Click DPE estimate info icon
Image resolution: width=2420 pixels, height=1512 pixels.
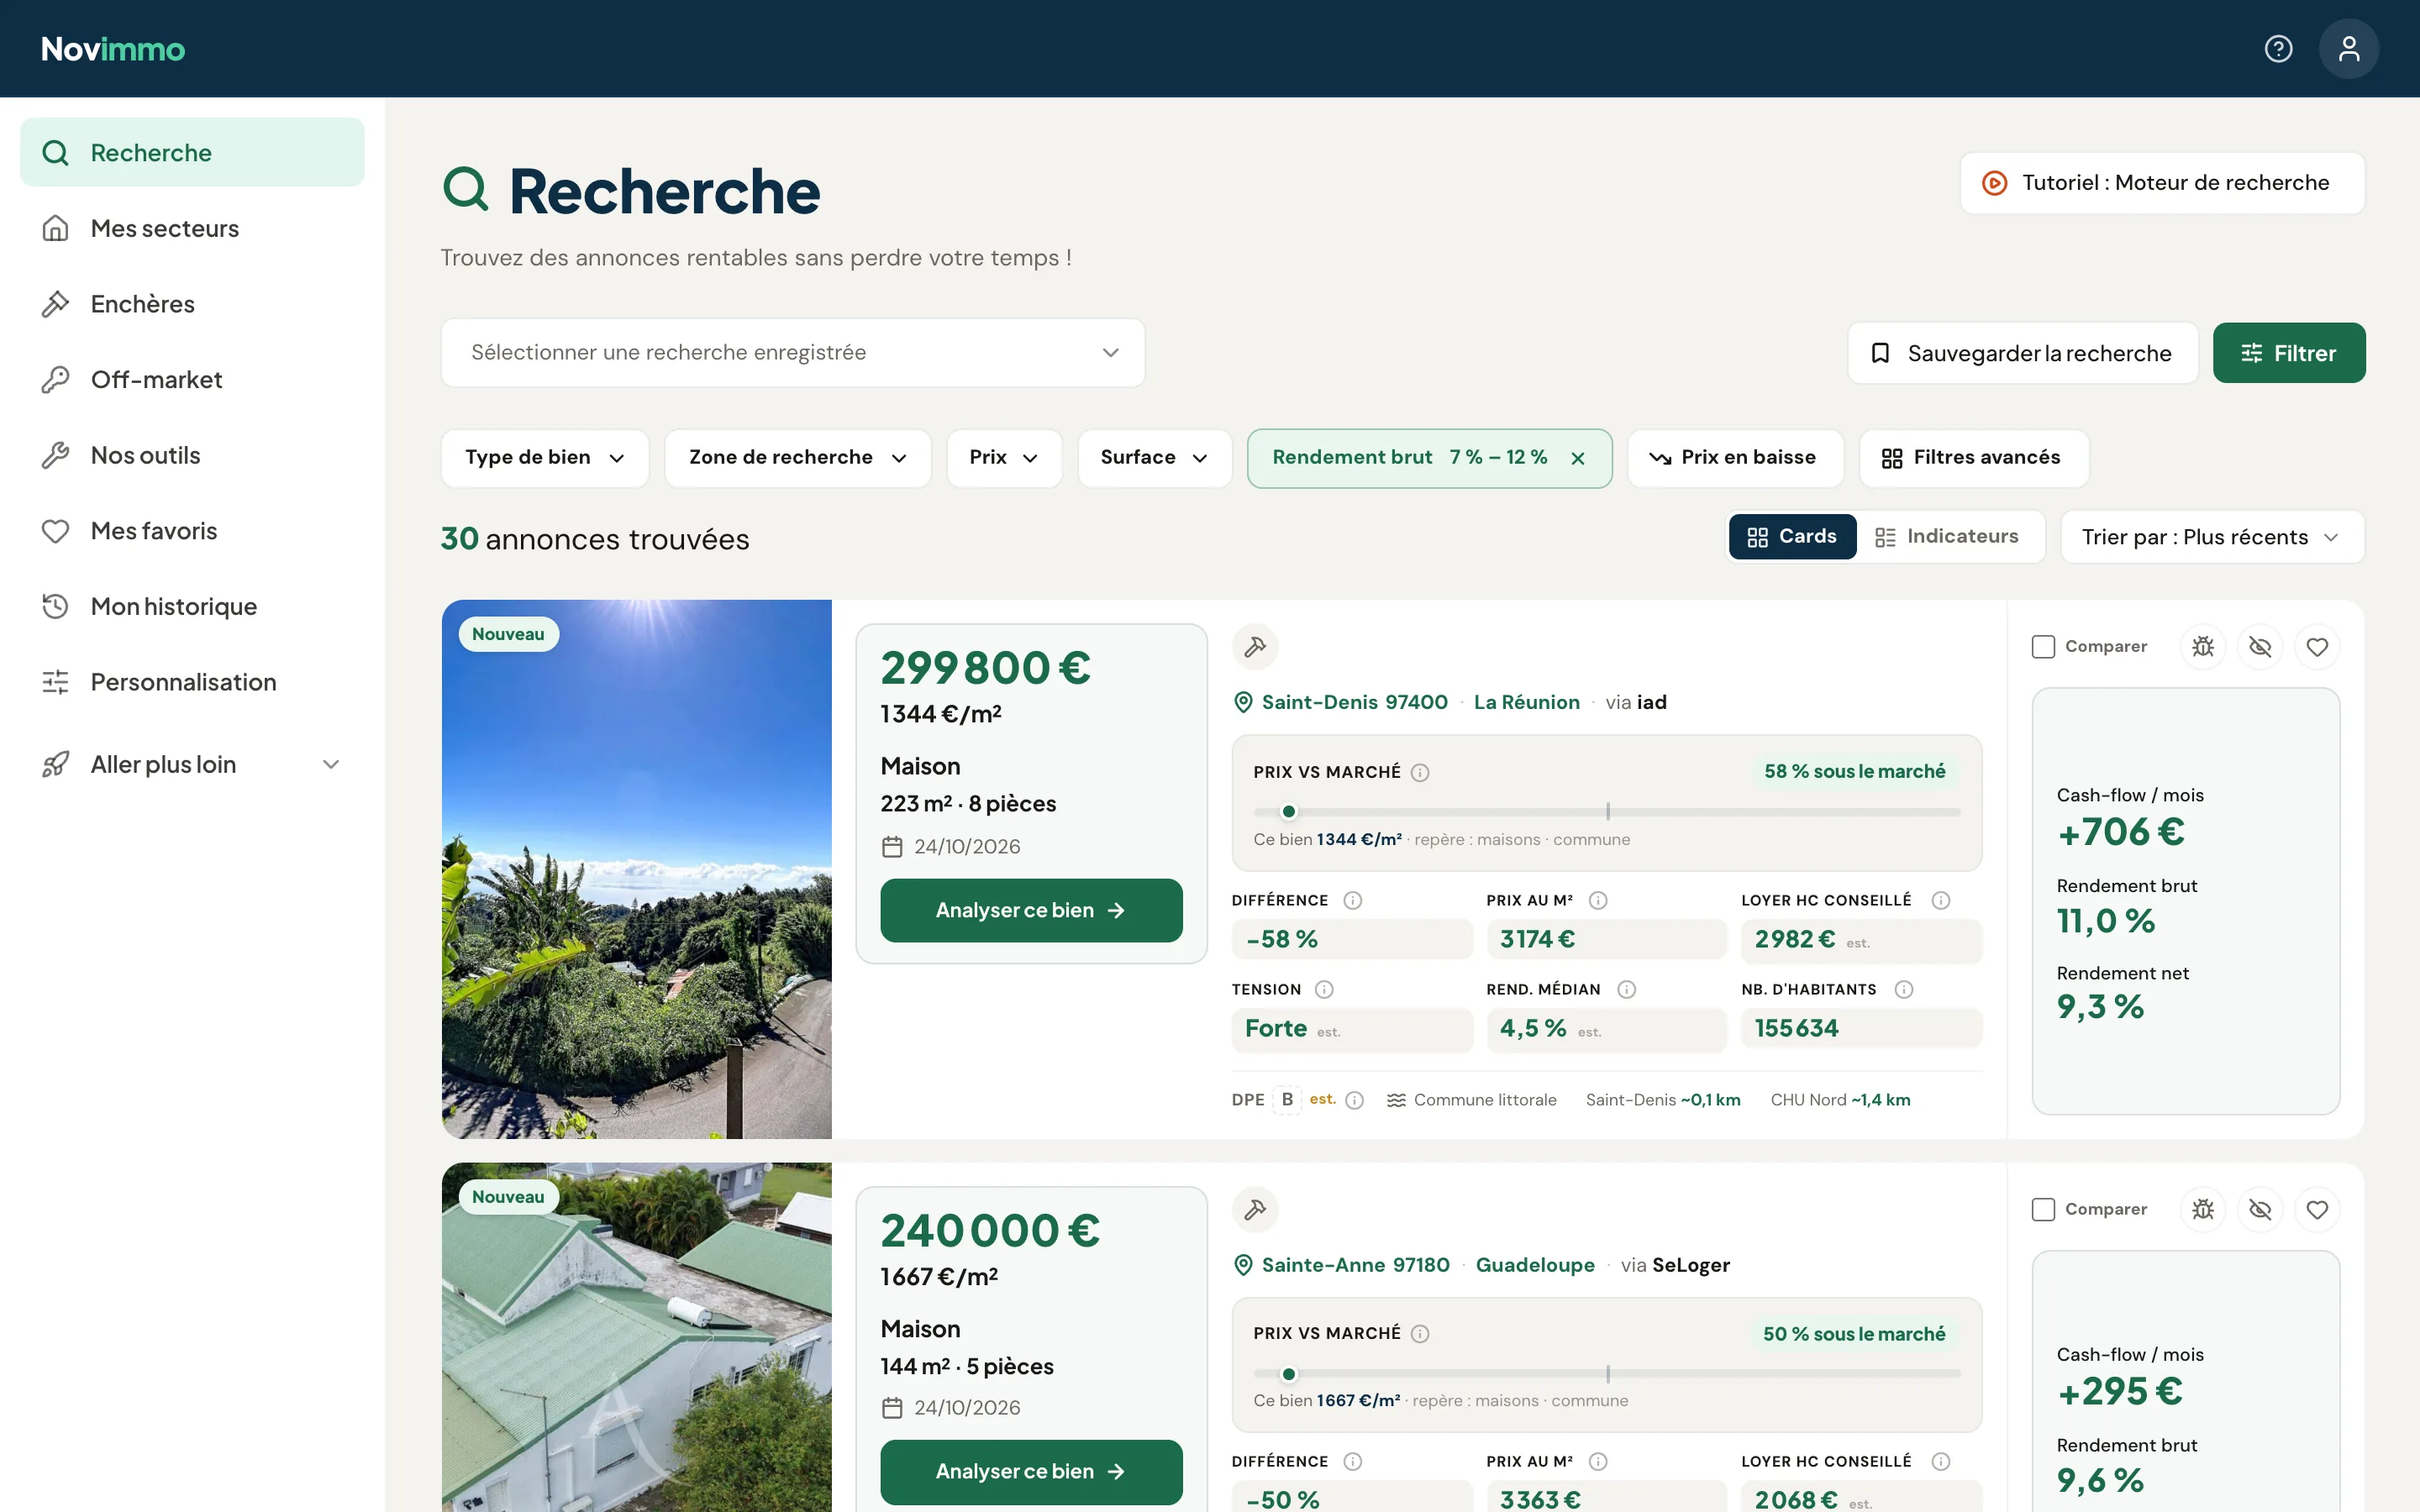[x=1355, y=1100]
